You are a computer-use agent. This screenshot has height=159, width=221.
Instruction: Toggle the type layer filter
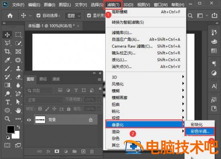(x=76, y=90)
